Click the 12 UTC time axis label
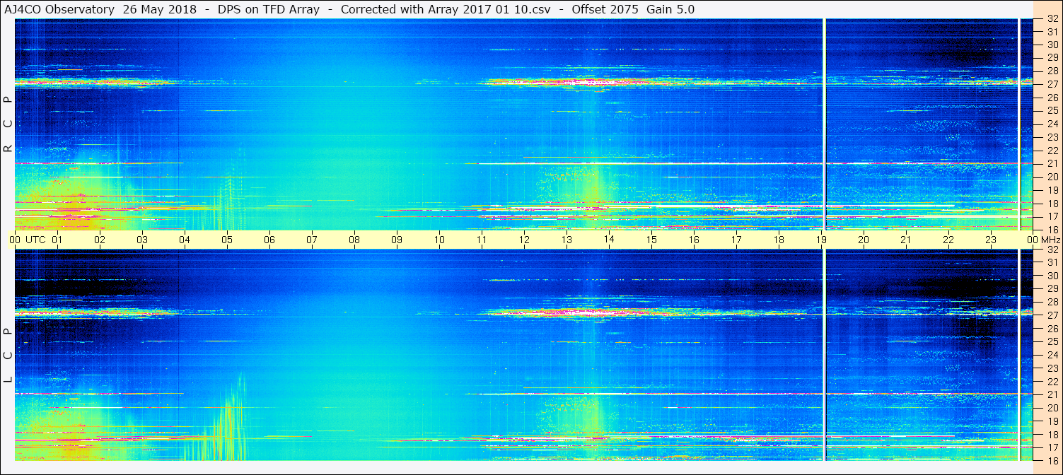Viewport: 1063px width, 475px height. (524, 240)
